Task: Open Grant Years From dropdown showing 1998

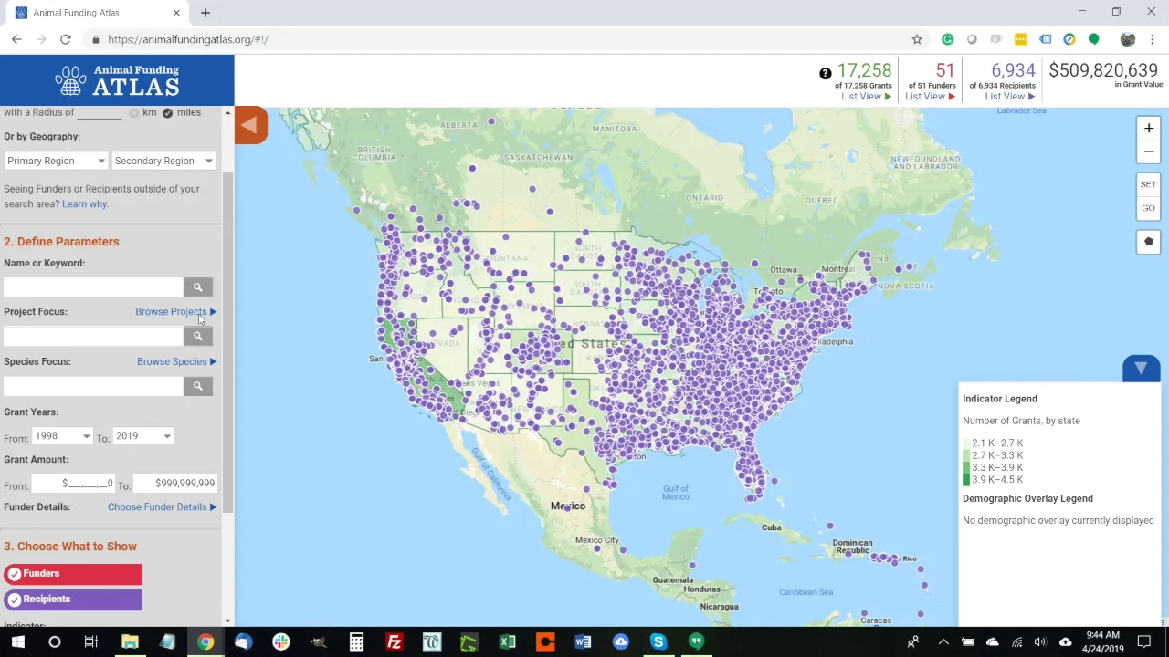Action: 62,436
